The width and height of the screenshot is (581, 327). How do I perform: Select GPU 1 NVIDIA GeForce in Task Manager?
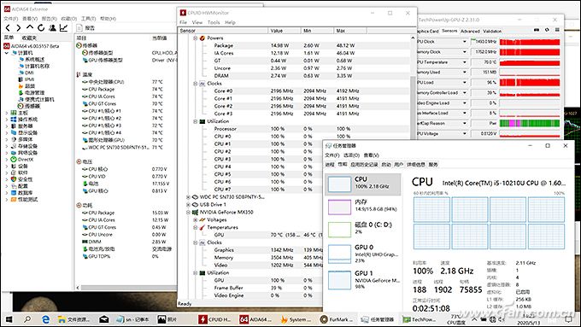(x=363, y=280)
